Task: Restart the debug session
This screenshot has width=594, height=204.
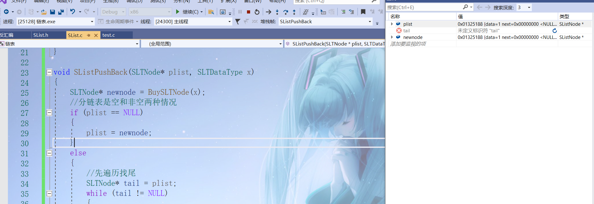Action: tap(257, 12)
